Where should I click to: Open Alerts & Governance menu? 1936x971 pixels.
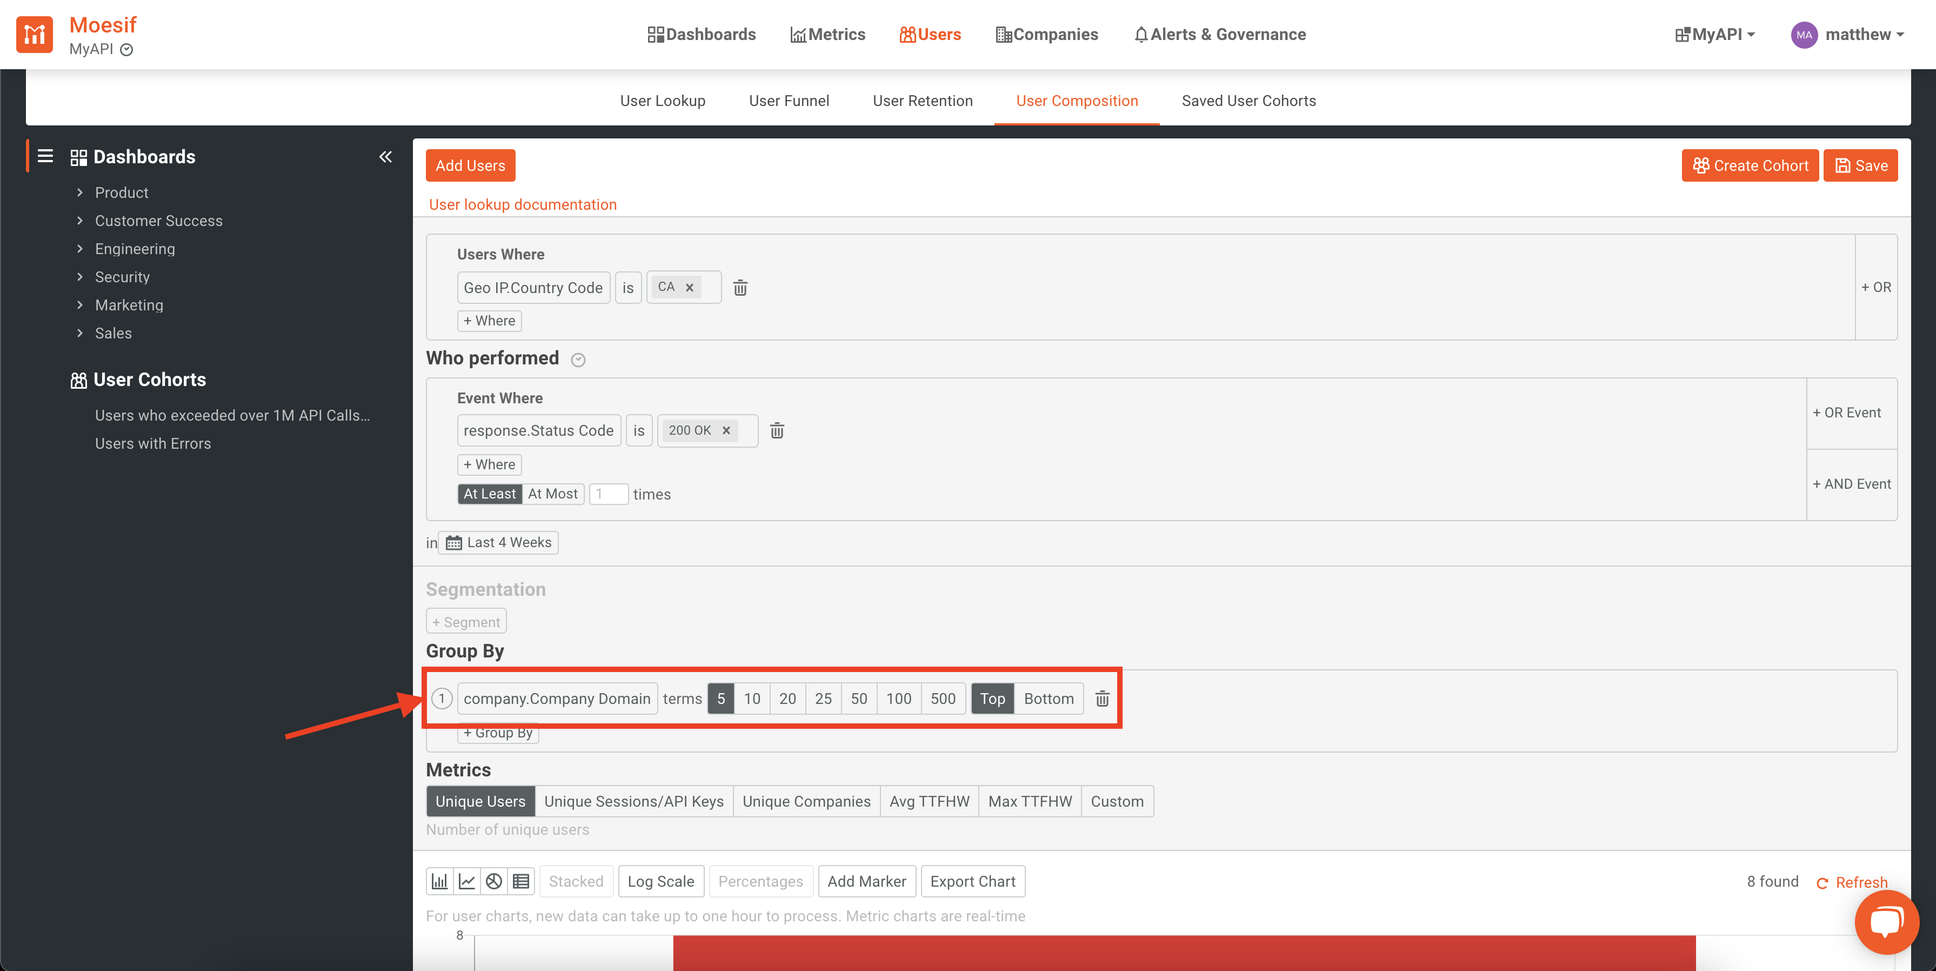tap(1220, 35)
